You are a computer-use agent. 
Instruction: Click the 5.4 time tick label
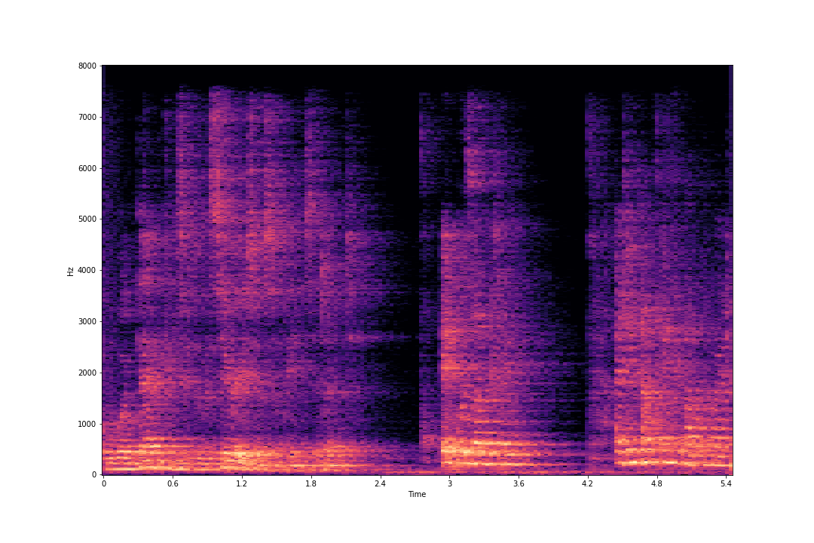[726, 484]
